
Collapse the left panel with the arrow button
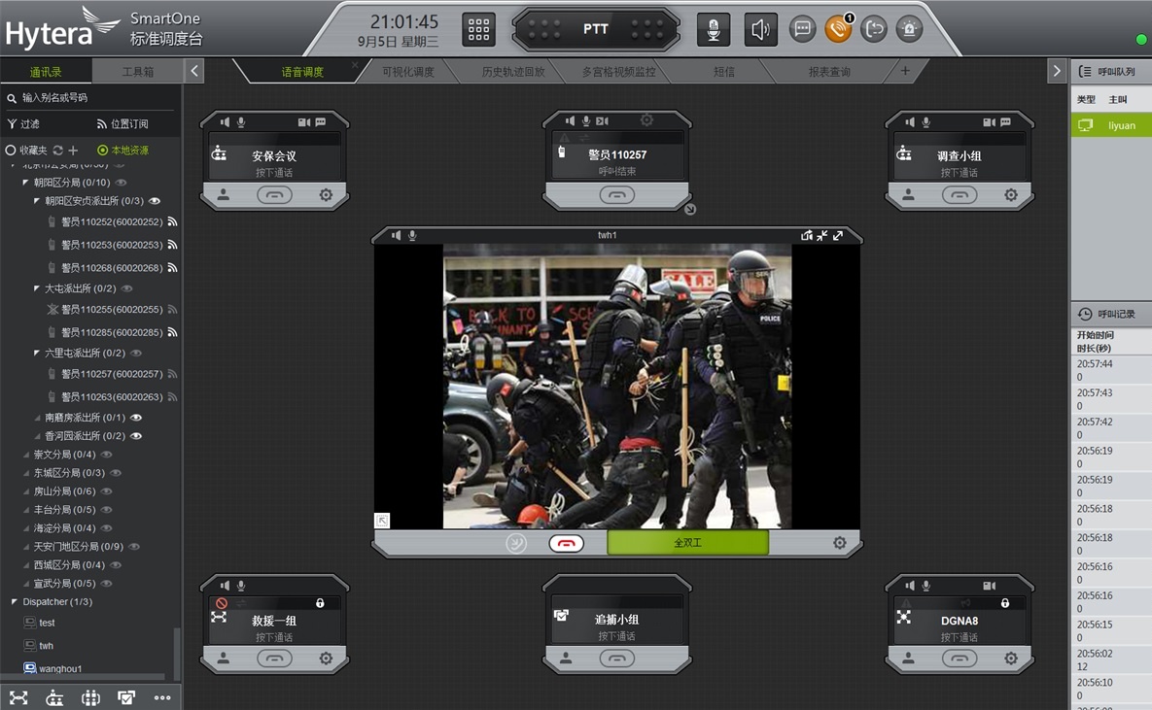[194, 71]
